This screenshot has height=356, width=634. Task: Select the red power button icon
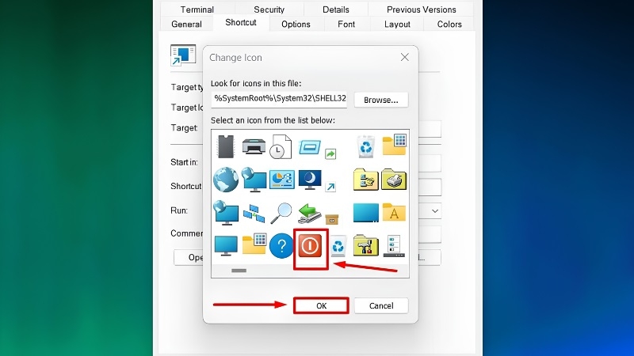(x=310, y=245)
